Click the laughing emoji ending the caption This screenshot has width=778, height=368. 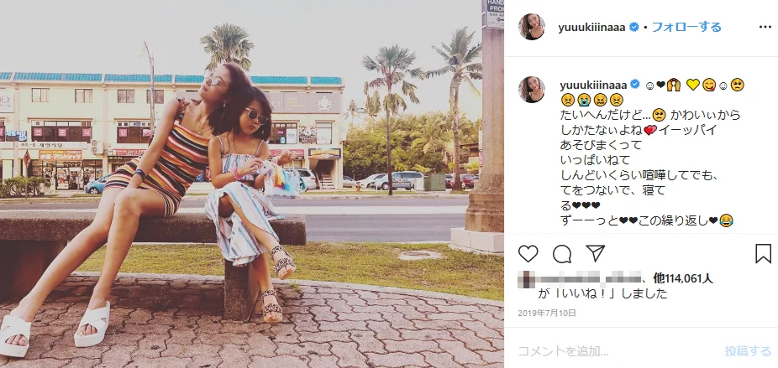pyautogui.click(x=727, y=221)
